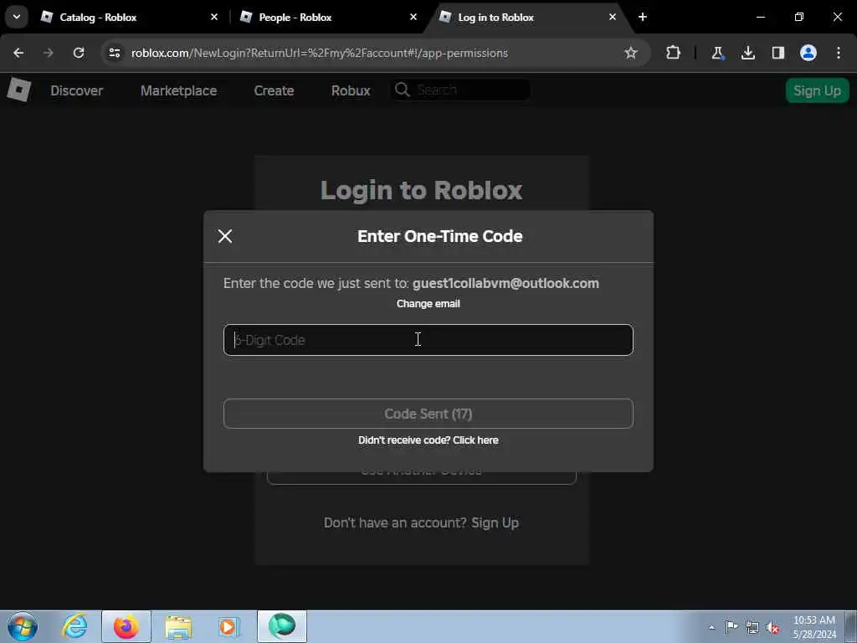This screenshot has width=857, height=643.
Task: Focus the 6-Digit Code input field
Action: click(428, 340)
